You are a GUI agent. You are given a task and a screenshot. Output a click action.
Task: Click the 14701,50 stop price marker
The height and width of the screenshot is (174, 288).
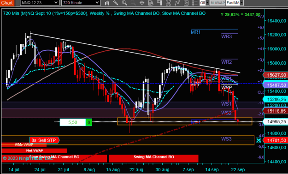[x=276, y=140]
